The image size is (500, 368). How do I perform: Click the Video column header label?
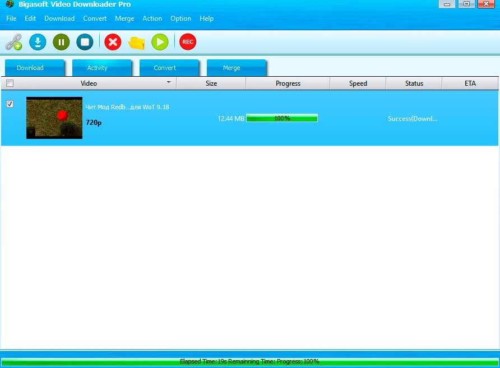click(x=89, y=83)
